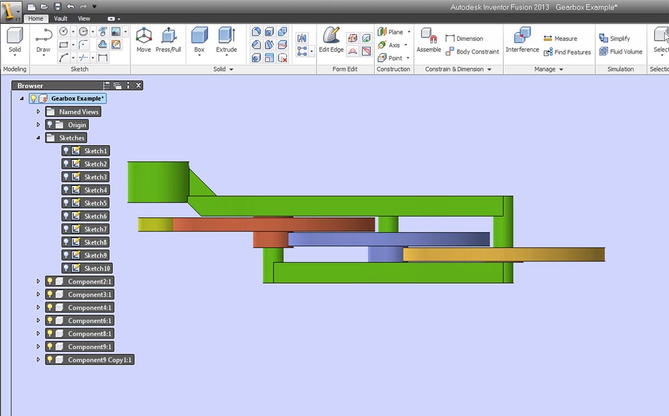The image size is (669, 416).
Task: Click the Undo arrow icon
Action: coord(70,7)
